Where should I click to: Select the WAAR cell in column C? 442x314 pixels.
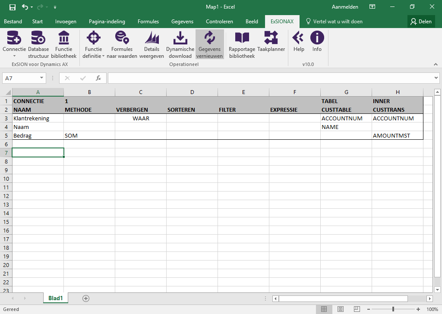[141, 118]
